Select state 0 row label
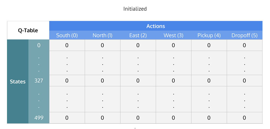The height and width of the screenshot is (129, 270). click(39, 45)
